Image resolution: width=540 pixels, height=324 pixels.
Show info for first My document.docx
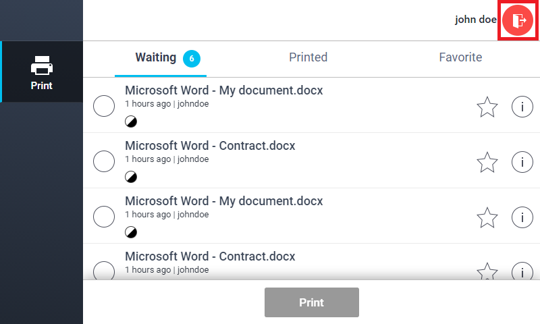[522, 107]
